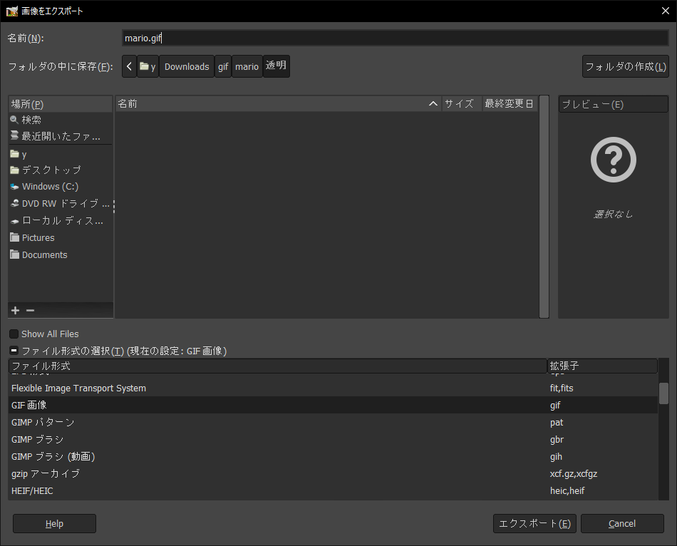Select the GIMP pattern file format
The image size is (677, 546).
click(x=43, y=422)
